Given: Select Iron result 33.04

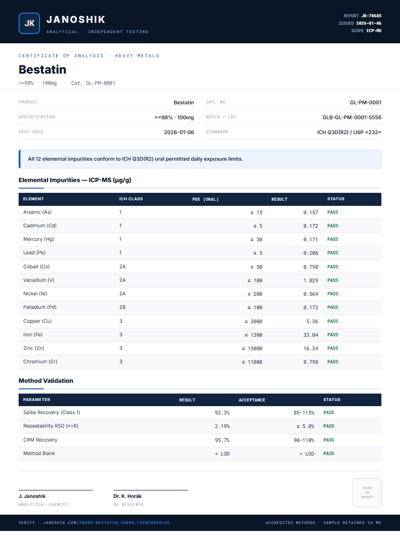Looking at the screenshot, I should click(311, 335).
